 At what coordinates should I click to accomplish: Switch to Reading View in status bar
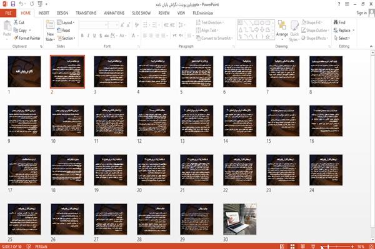click(302, 247)
